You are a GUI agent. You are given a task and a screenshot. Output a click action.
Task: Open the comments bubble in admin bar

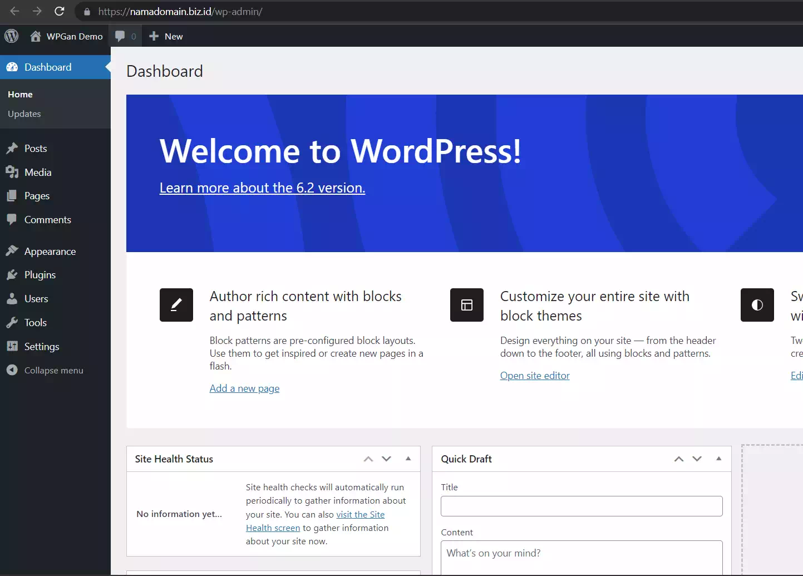pyautogui.click(x=120, y=36)
